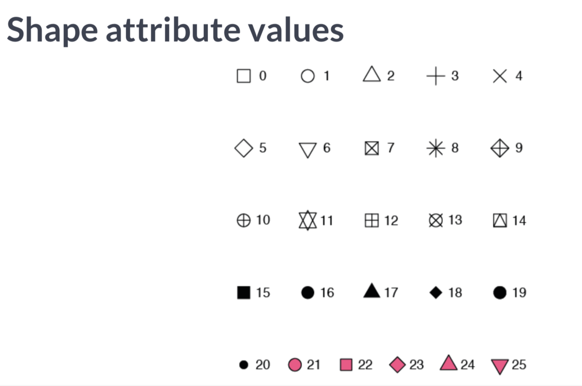Image resolution: width=582 pixels, height=386 pixels.
Task: Select the star of David shape 11
Action: [307, 220]
